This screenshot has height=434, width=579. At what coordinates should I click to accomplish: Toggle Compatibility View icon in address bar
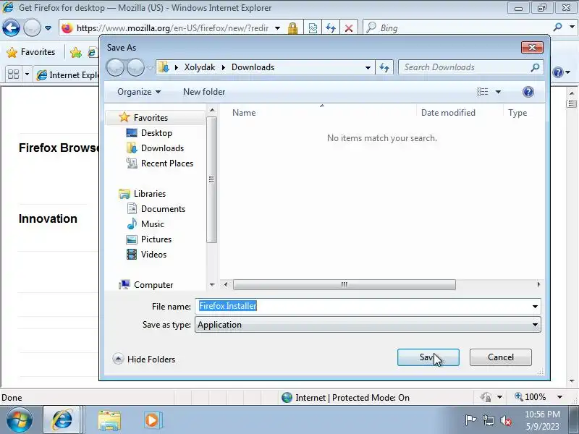[313, 28]
